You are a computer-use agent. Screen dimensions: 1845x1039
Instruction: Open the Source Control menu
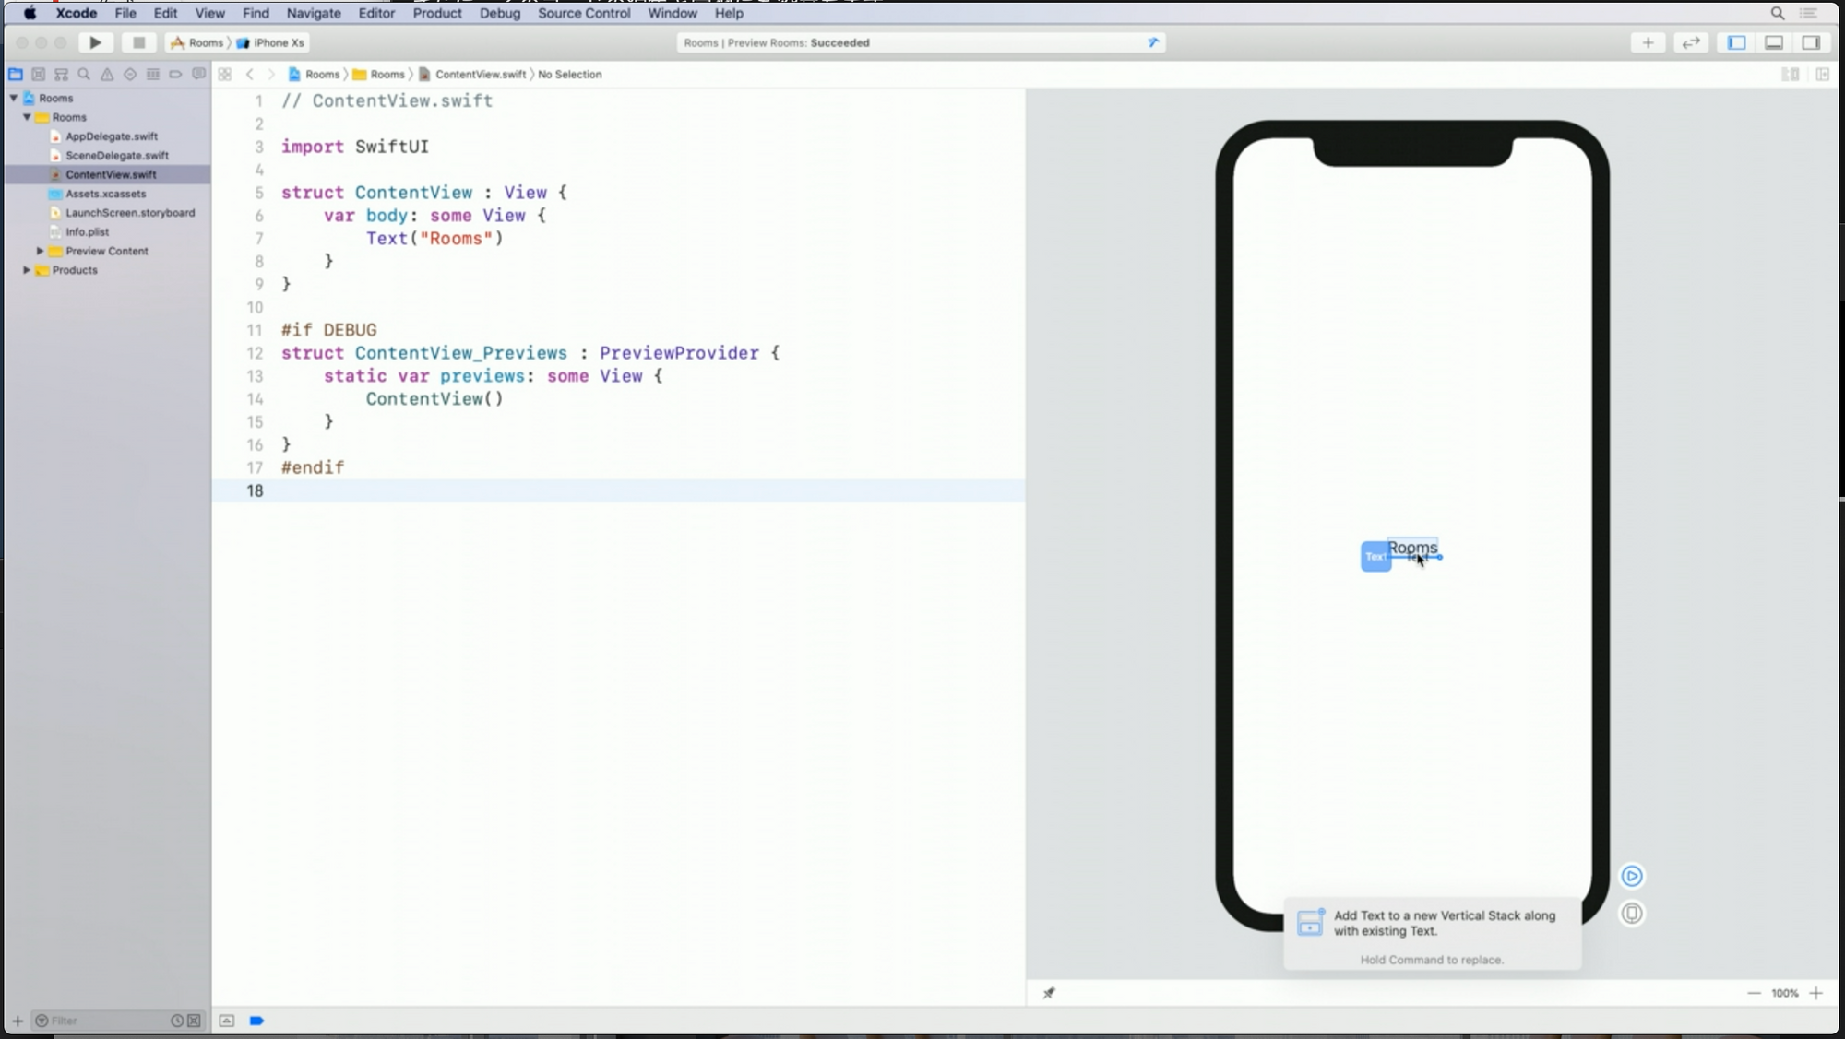[583, 13]
